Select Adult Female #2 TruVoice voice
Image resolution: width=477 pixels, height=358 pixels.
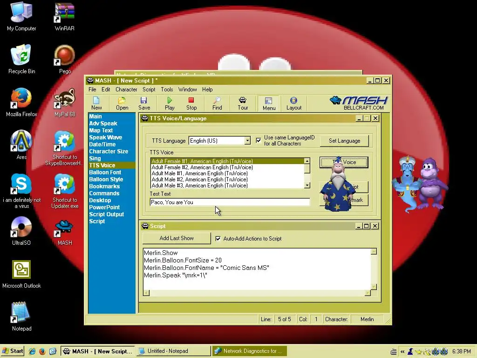[227, 167]
